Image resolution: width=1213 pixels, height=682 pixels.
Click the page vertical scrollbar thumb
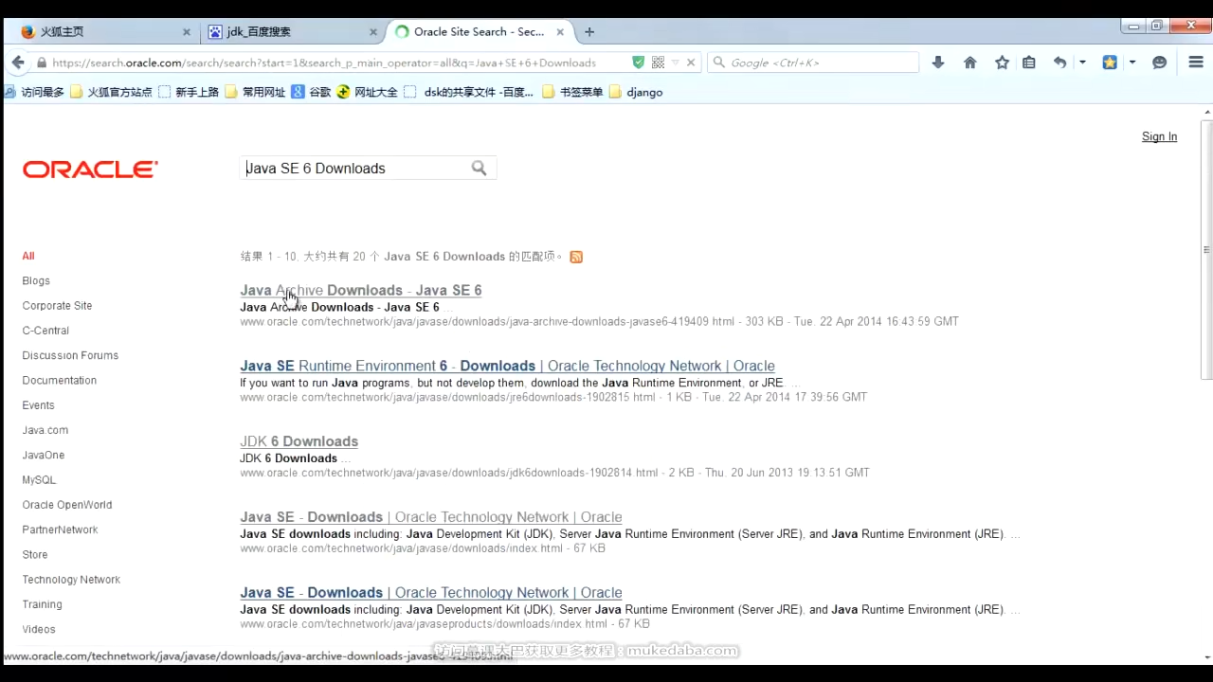[x=1206, y=250]
